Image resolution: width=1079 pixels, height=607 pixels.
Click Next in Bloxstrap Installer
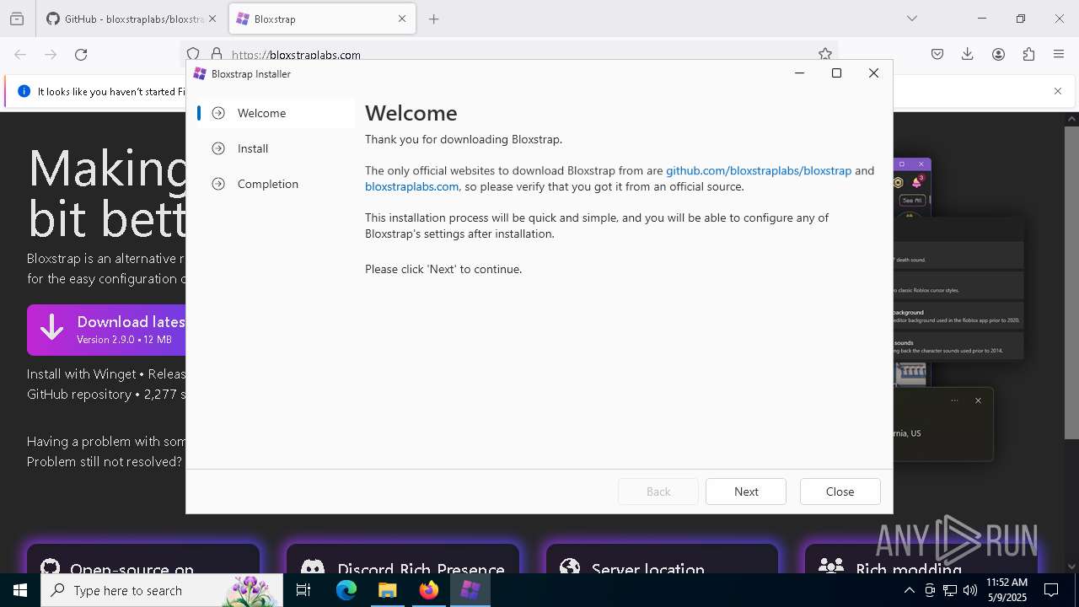click(746, 492)
